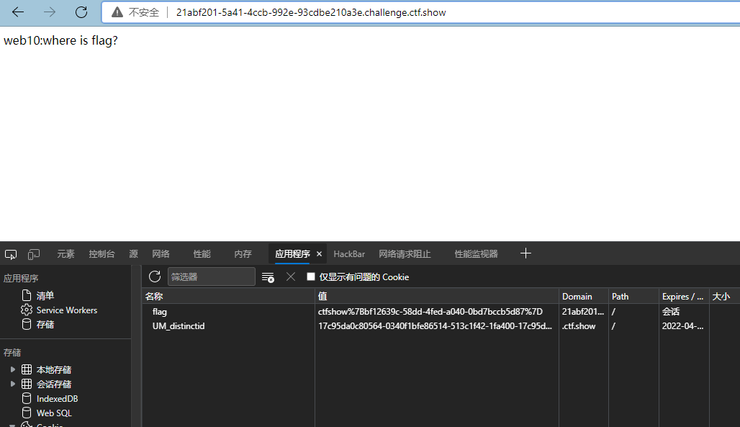Click the cookie filter input field
Image resolution: width=740 pixels, height=427 pixels.
pos(211,277)
